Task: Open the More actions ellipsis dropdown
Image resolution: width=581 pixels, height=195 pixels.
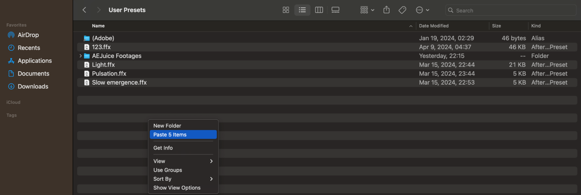Action: (x=422, y=10)
